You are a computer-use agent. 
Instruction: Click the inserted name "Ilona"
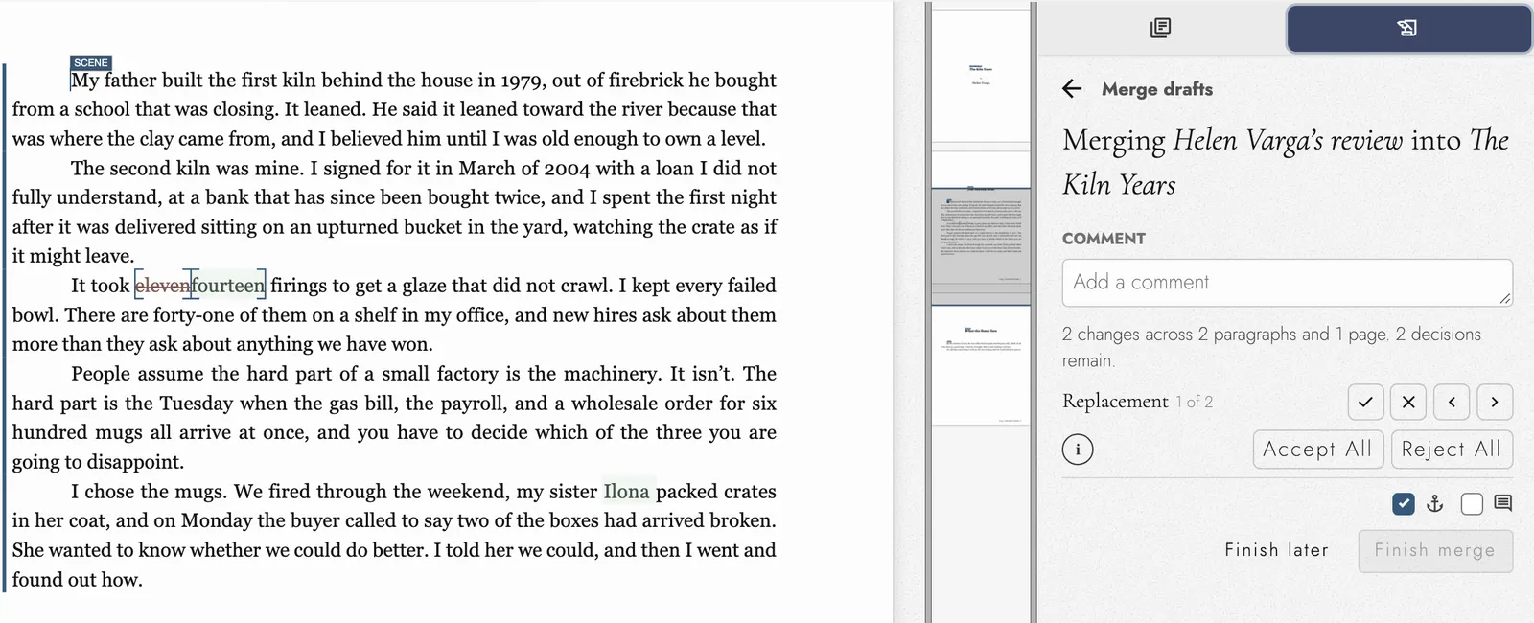[x=627, y=492]
